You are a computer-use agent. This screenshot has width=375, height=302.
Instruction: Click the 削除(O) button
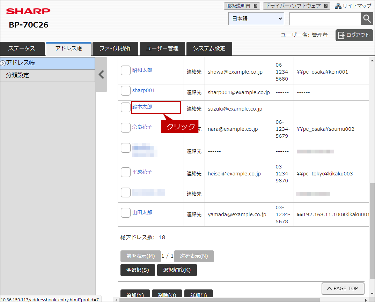click(167, 294)
